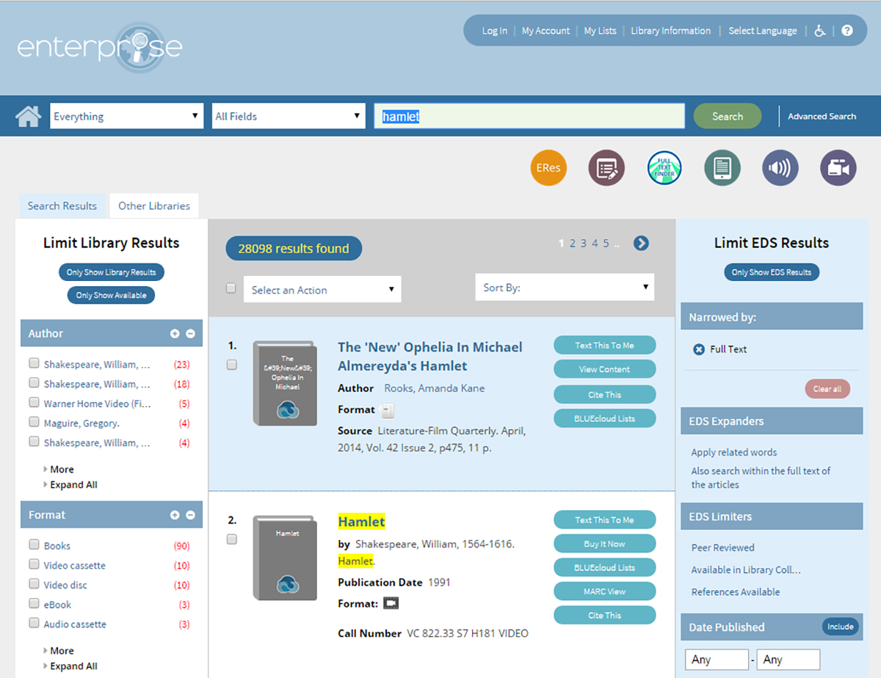Remove the Full Text narrowing filter
This screenshot has height=678, width=881.
699,349
